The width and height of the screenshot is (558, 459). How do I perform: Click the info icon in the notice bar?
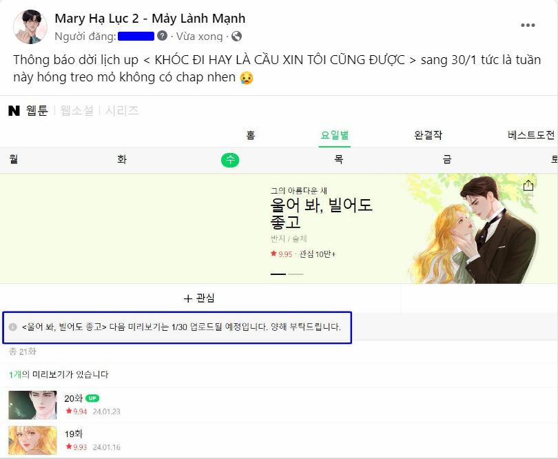[x=13, y=327]
